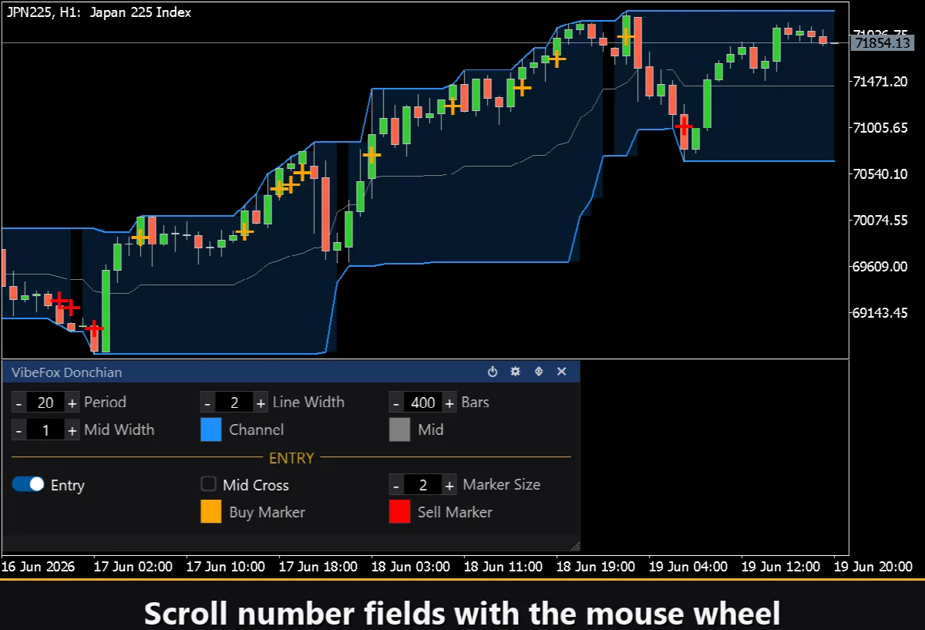The width and height of the screenshot is (925, 630).
Task: Click the power icon in VibeFox Donchian header
Action: point(493,372)
